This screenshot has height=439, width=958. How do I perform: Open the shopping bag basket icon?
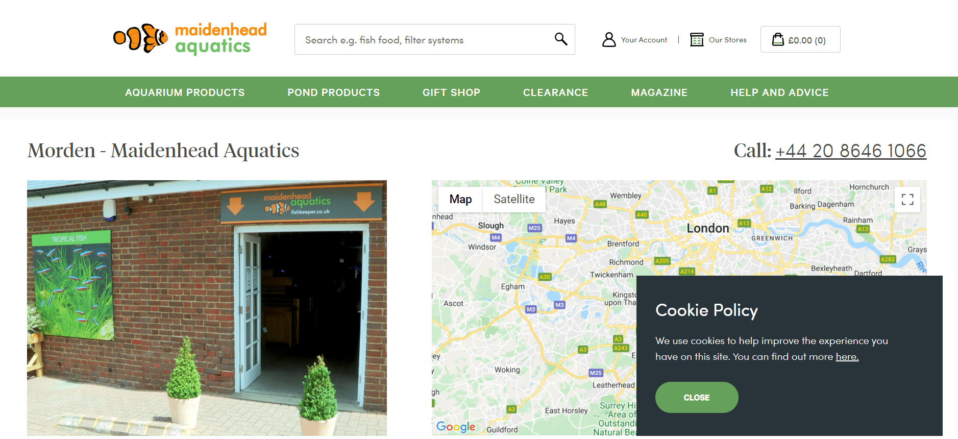click(x=778, y=39)
